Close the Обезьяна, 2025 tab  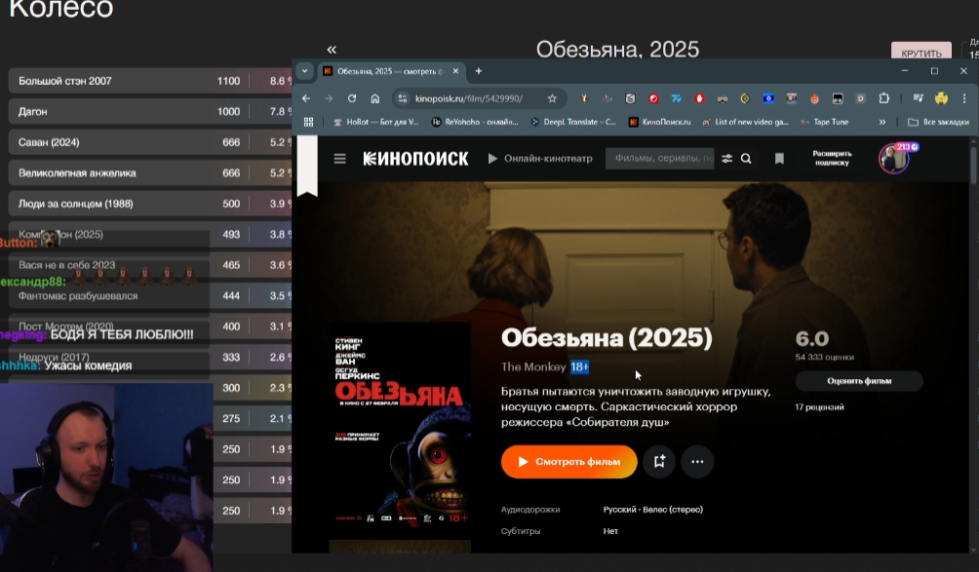coord(455,71)
